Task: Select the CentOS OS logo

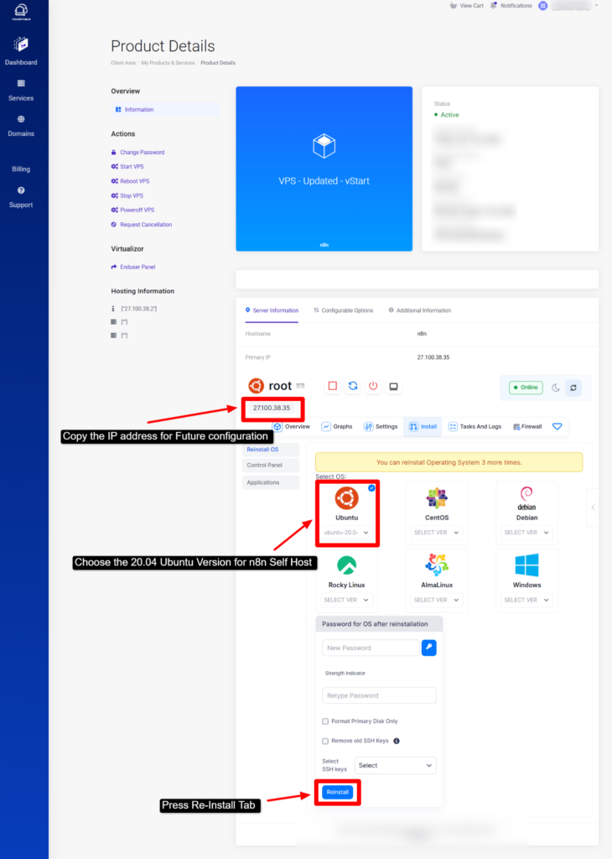Action: coord(437,498)
